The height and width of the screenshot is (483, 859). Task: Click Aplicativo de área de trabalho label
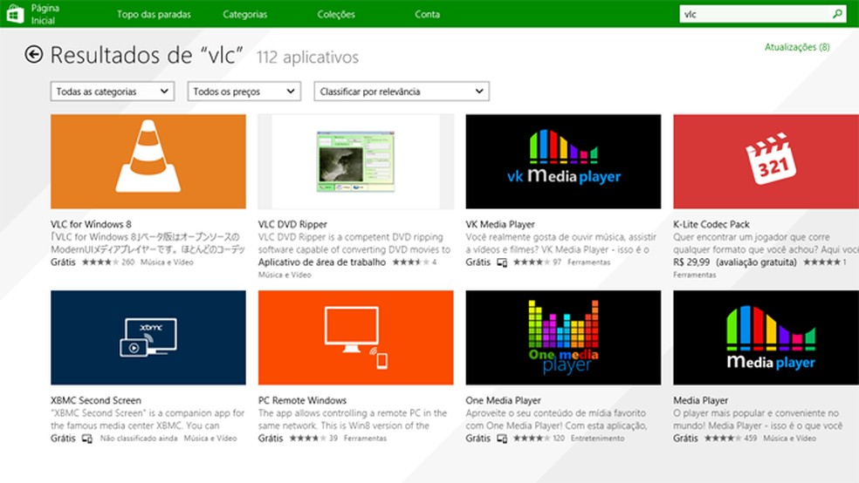click(322, 262)
